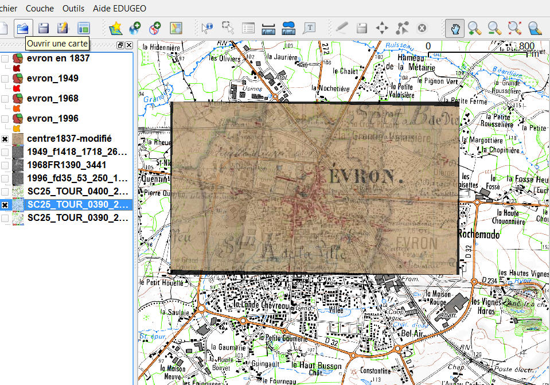The image size is (550, 385).
Task: Enable the evron_1996 layer checkbox
Action: (5, 119)
